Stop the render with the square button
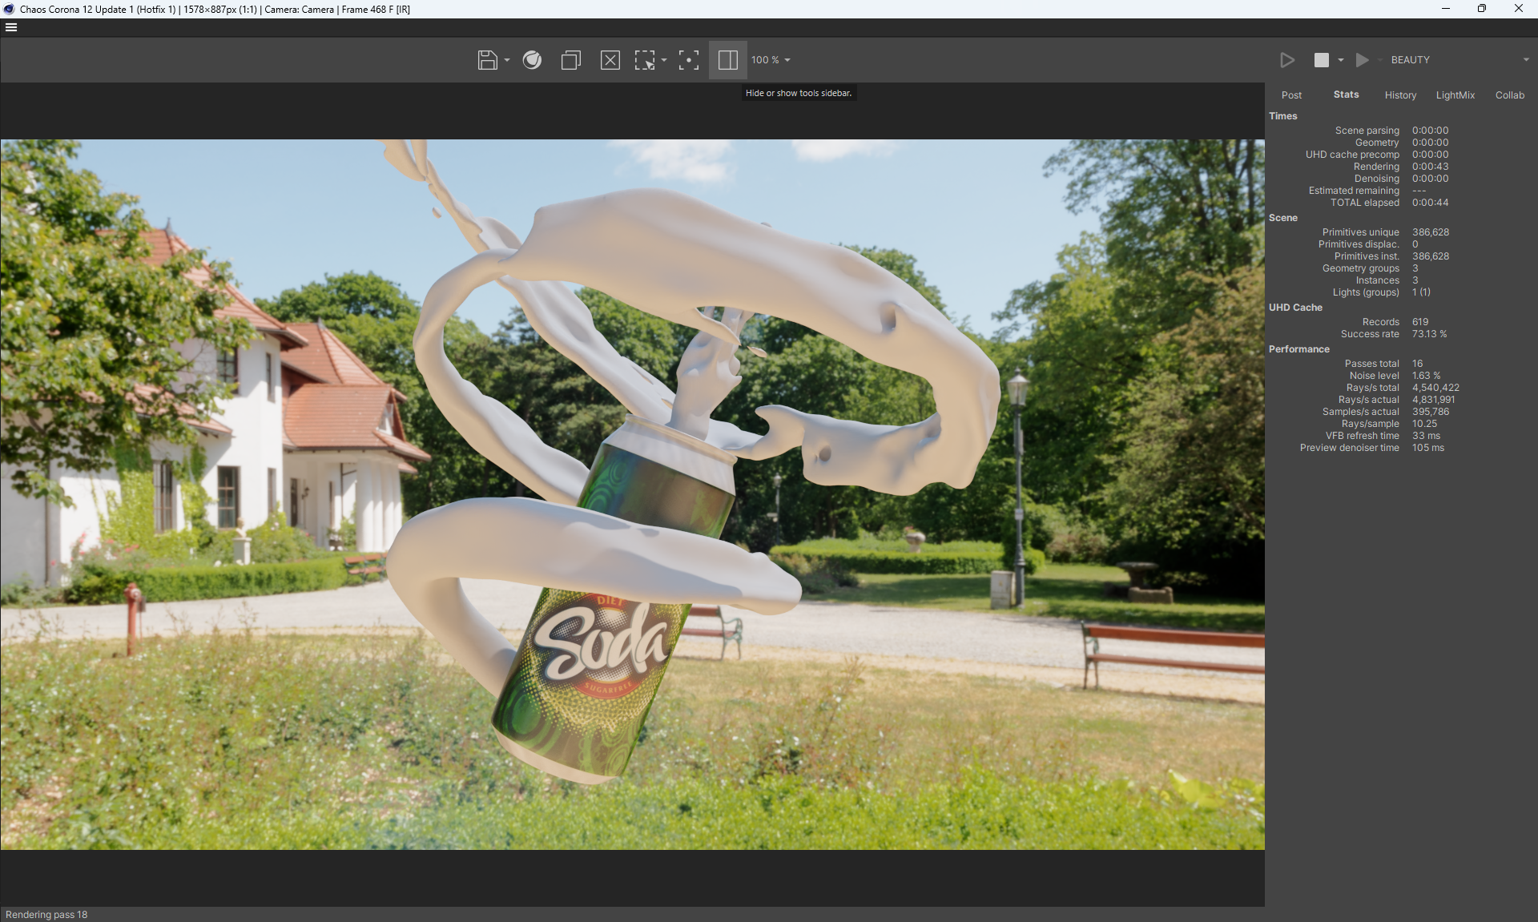 [x=1322, y=60]
